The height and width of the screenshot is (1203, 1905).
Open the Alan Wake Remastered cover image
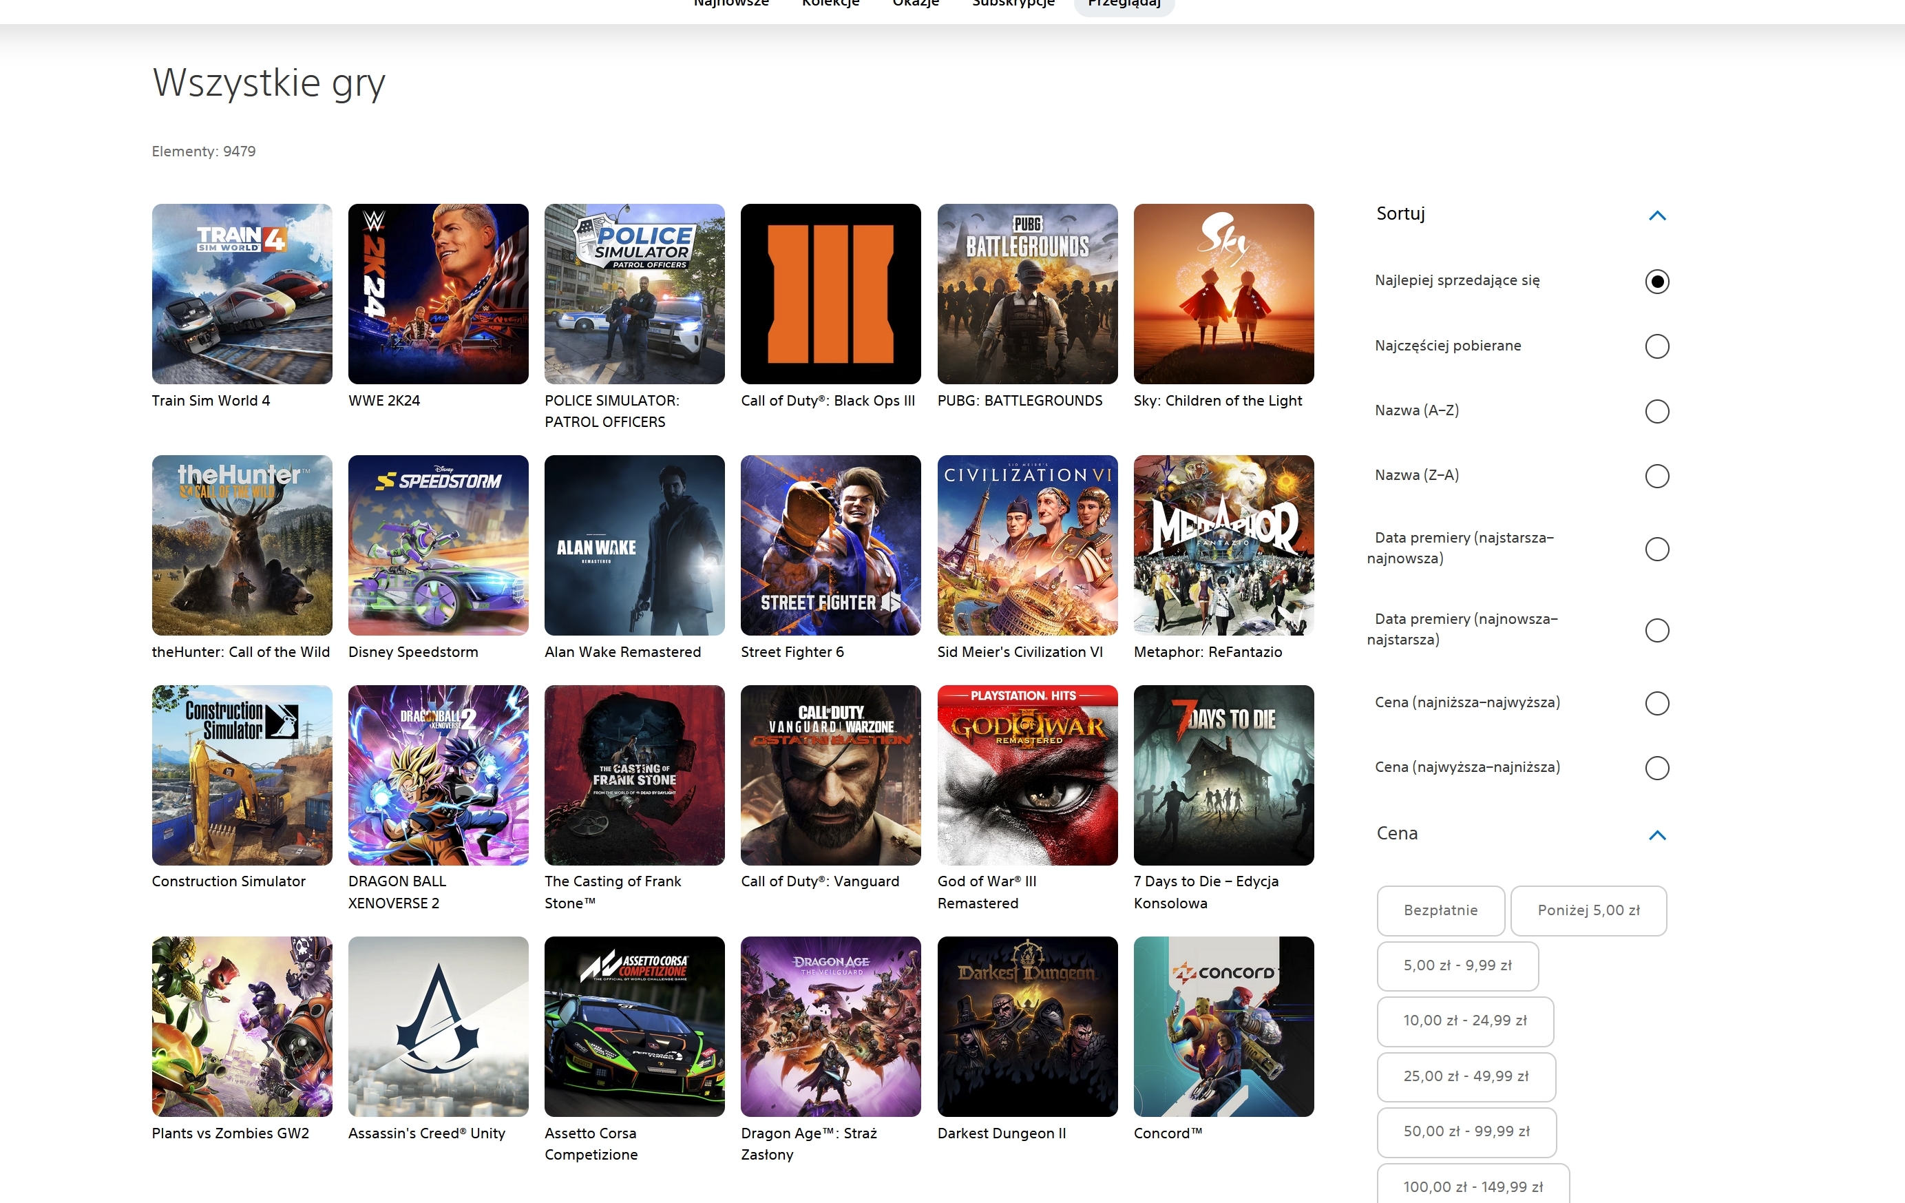pyautogui.click(x=633, y=545)
